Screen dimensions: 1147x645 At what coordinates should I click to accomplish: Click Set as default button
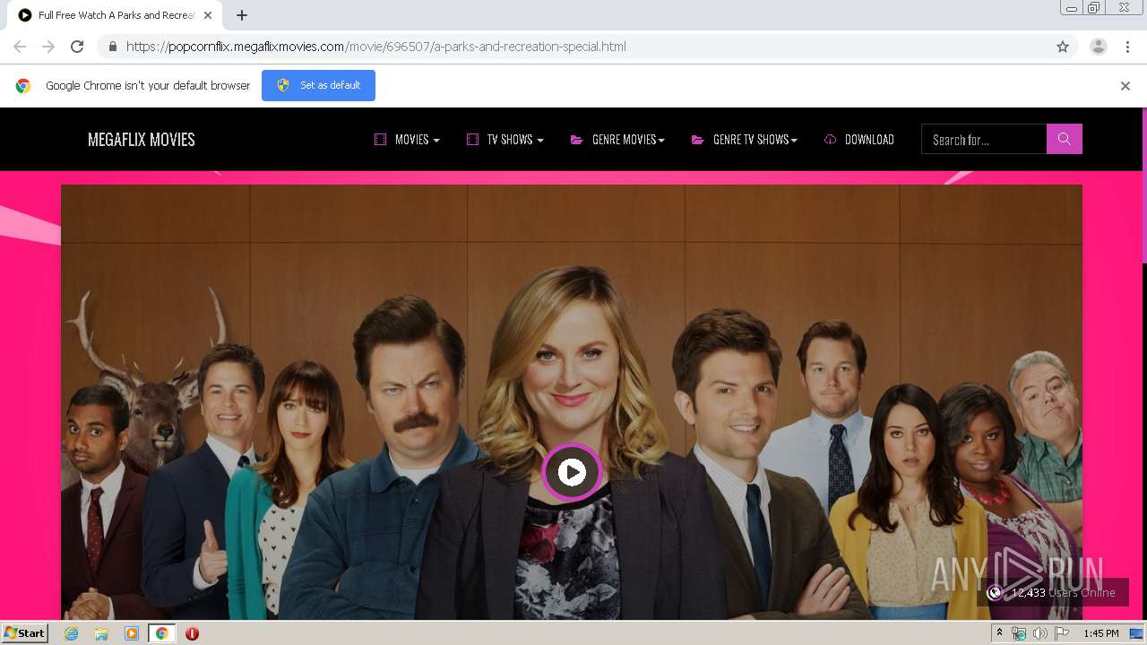[x=318, y=85]
